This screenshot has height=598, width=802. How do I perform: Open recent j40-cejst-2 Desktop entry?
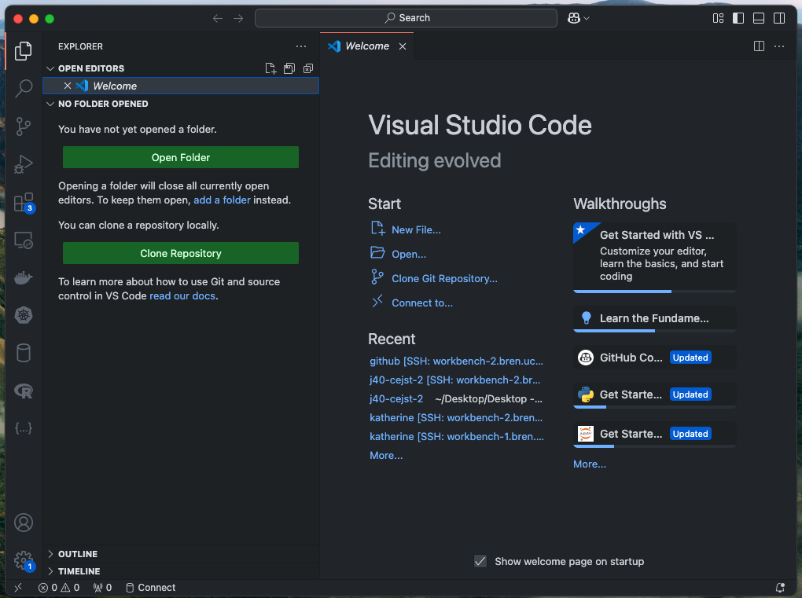click(396, 398)
